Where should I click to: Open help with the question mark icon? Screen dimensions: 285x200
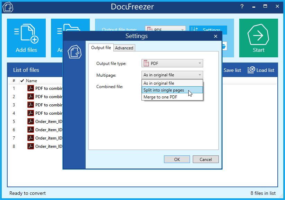tap(242, 7)
